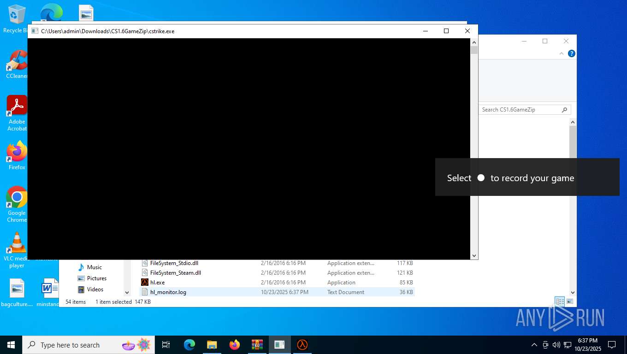Open WinRAR from the taskbar
Screen dimensions: 627x354
(257, 345)
